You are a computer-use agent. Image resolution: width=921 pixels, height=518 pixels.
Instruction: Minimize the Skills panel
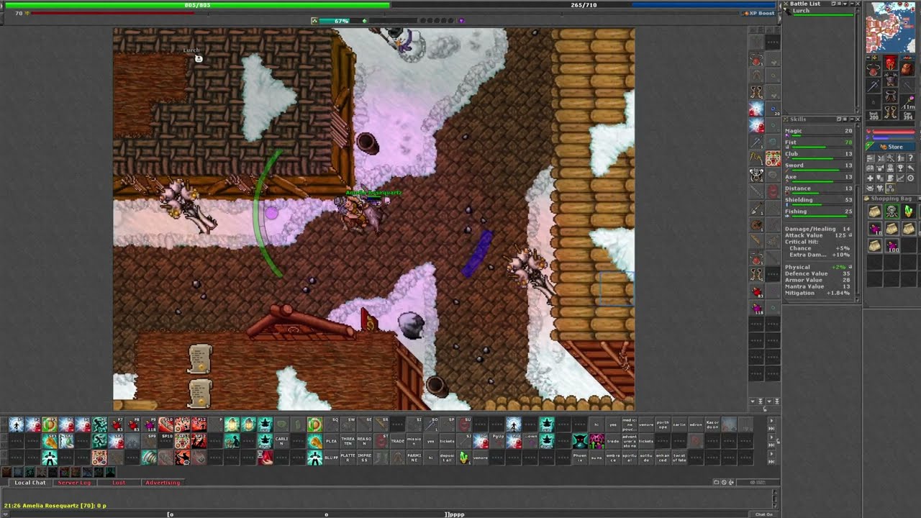pos(852,119)
